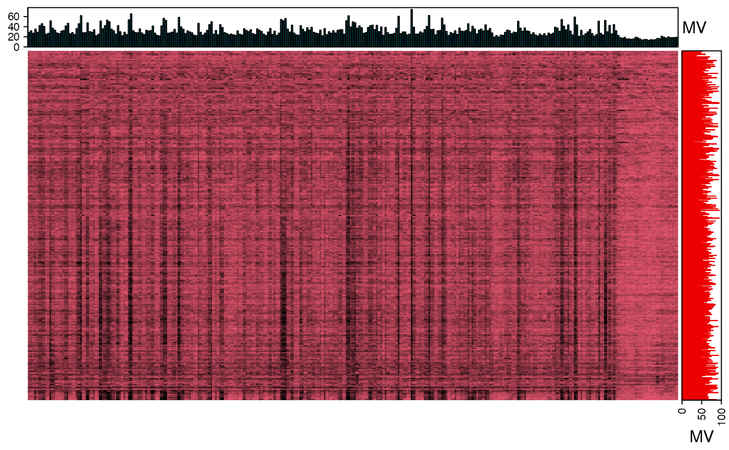
Task: Click the 40 tick on the top chart axis
Action: [x=14, y=27]
